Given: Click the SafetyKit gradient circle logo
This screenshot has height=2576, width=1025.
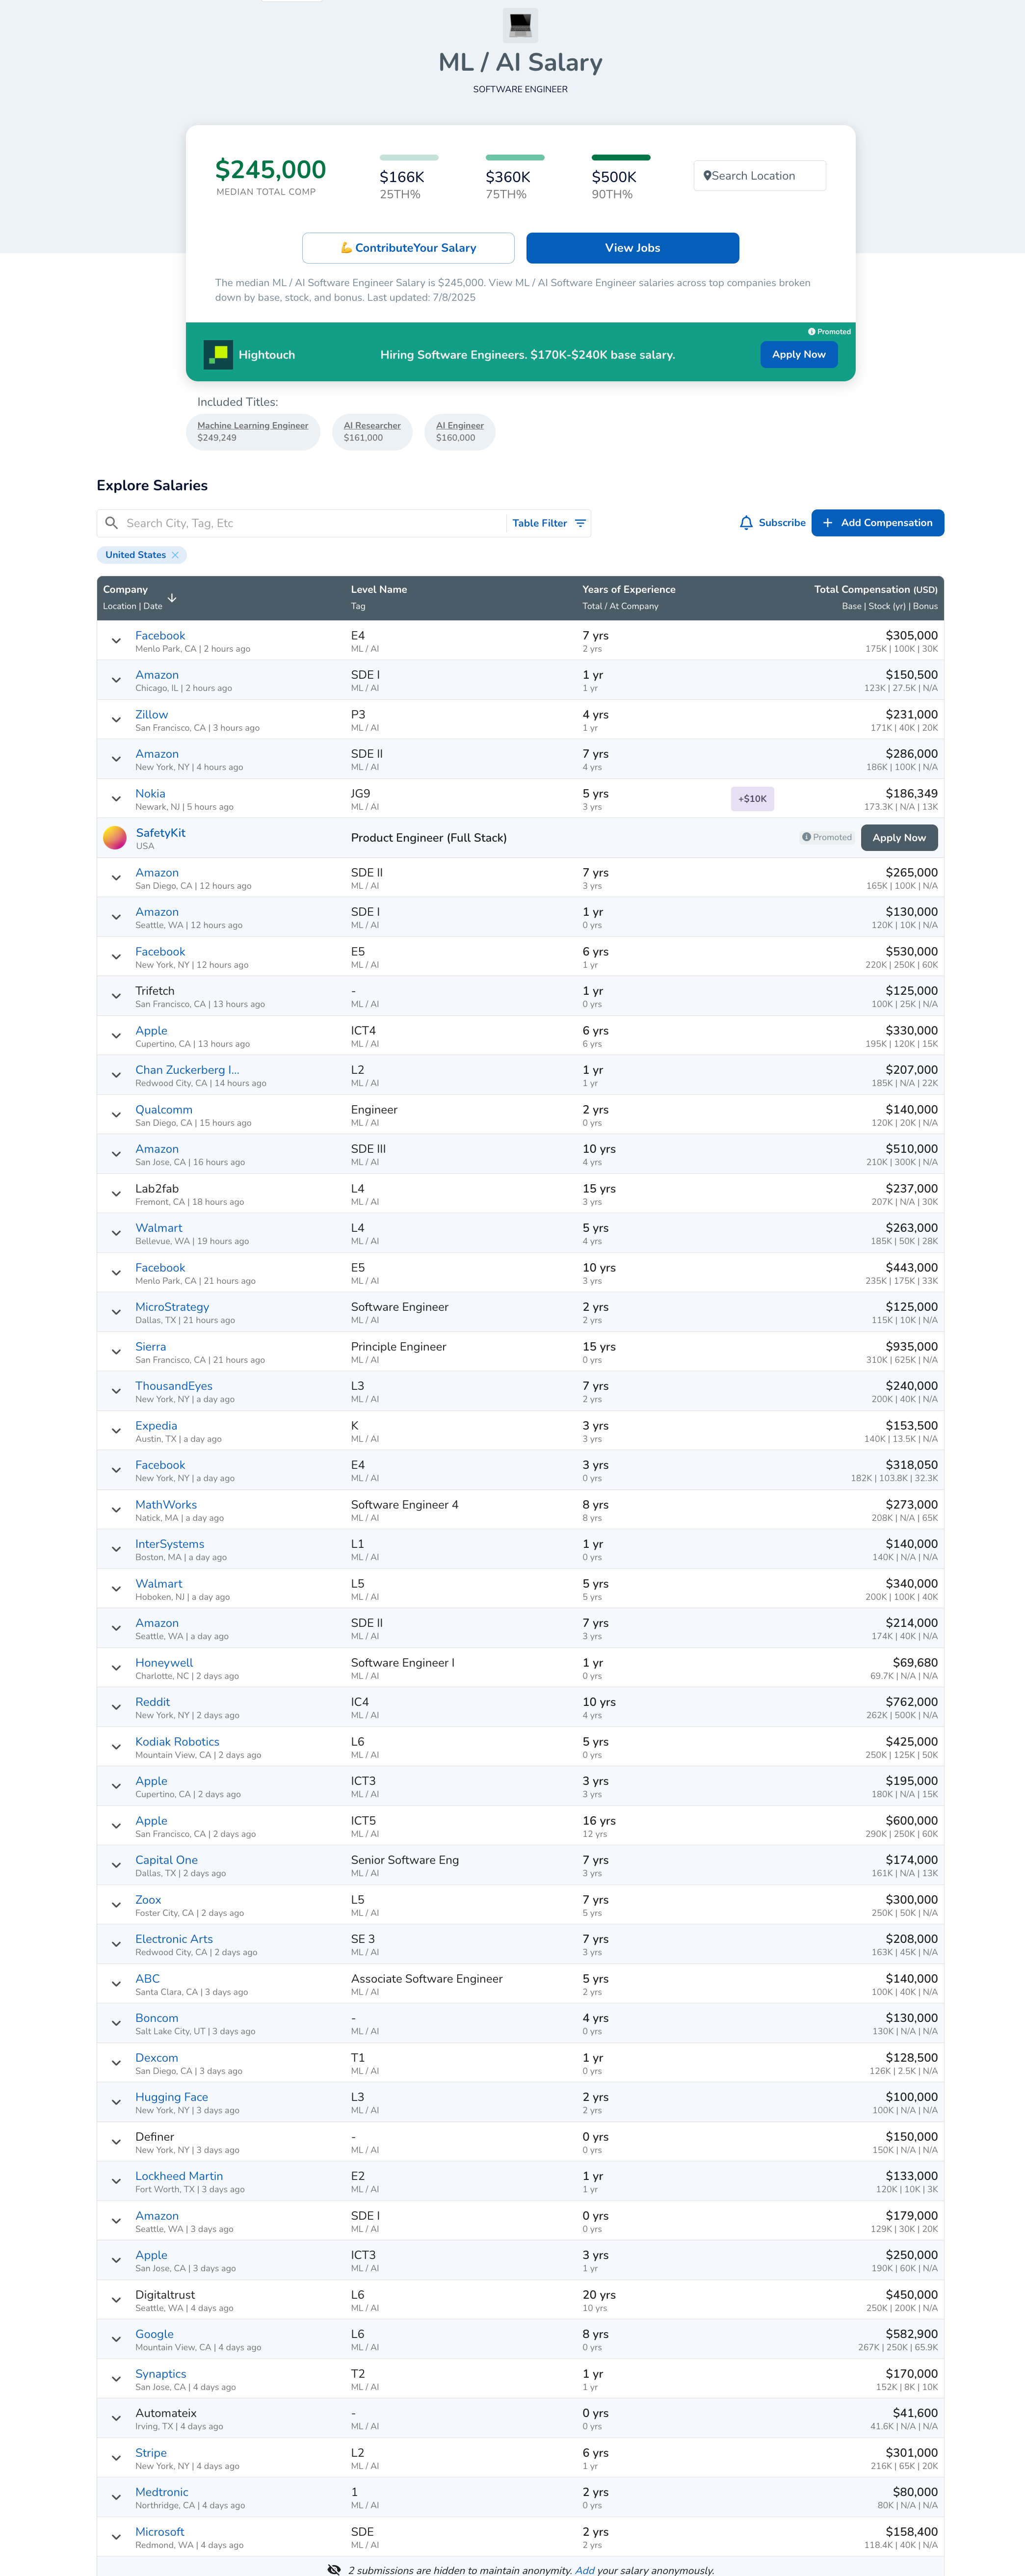Looking at the screenshot, I should click(x=115, y=838).
